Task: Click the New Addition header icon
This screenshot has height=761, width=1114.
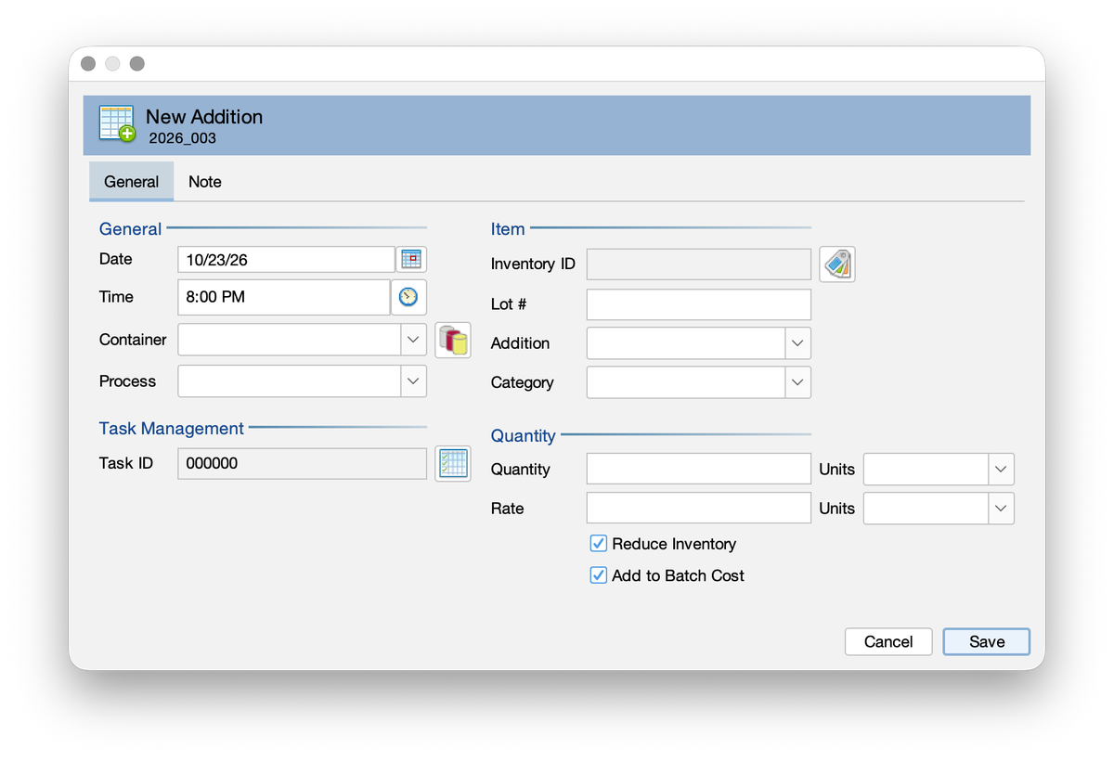Action: tap(117, 123)
